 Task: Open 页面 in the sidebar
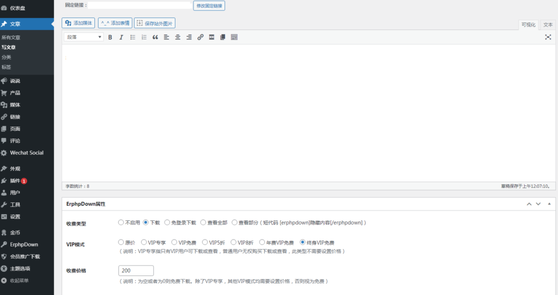point(27,129)
